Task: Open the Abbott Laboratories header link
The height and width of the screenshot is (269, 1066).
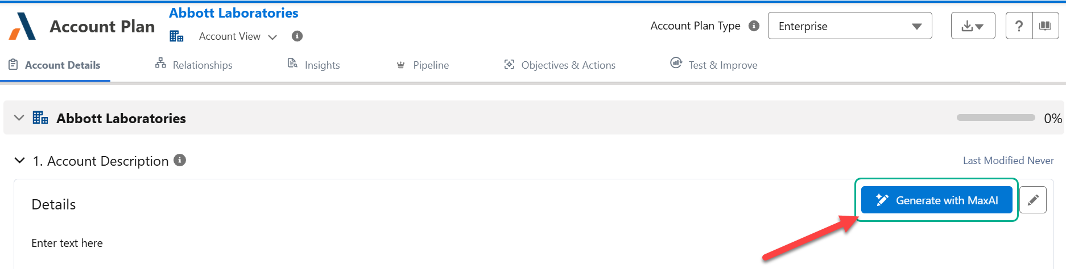Action: click(x=233, y=13)
